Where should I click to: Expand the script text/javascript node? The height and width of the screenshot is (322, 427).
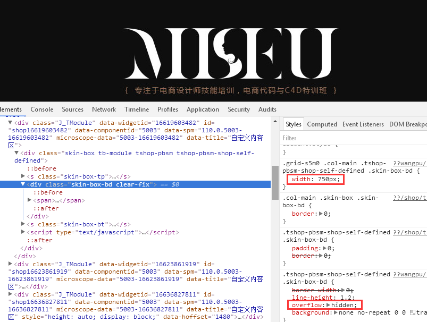point(23,232)
